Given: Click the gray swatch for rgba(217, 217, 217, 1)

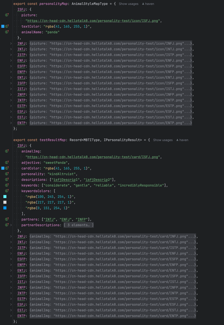Looking at the screenshot, I should 5,202.
